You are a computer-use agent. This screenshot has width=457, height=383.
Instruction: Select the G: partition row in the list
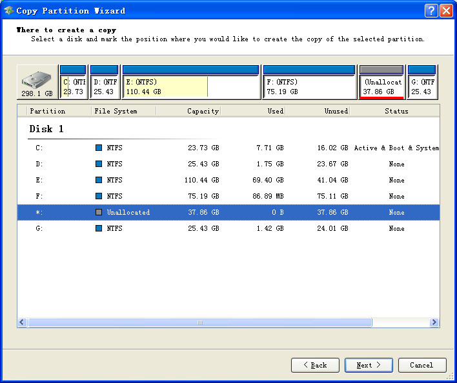(x=228, y=228)
